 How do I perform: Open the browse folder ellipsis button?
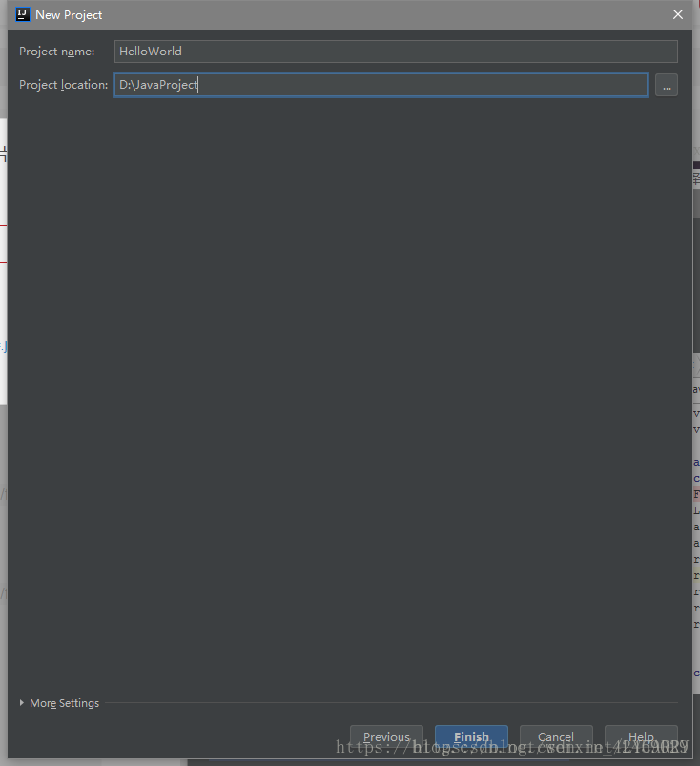coord(667,86)
